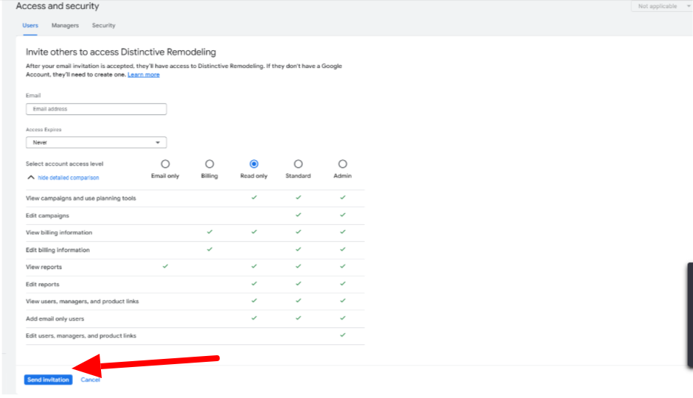Click Admin checkmark in View campaigns row

pyautogui.click(x=343, y=198)
